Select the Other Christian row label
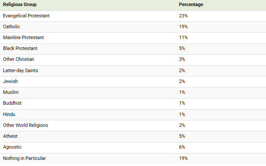 19,59
